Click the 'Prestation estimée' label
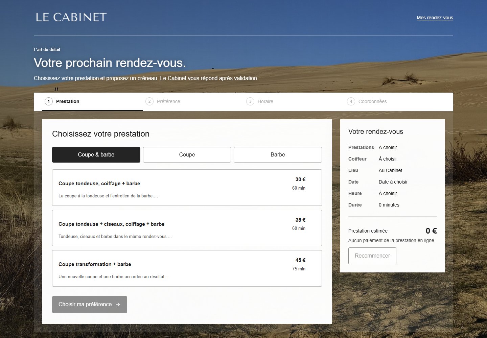The image size is (487, 338). tap(368, 231)
